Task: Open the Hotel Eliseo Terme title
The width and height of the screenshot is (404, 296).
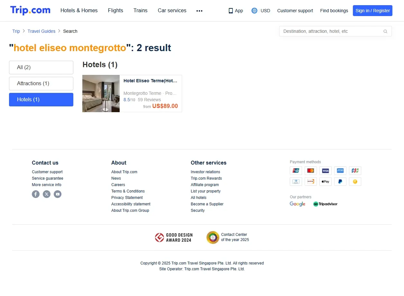Action: pos(150,81)
